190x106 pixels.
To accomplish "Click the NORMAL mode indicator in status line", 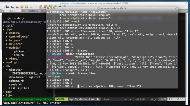I will coord(61,99).
